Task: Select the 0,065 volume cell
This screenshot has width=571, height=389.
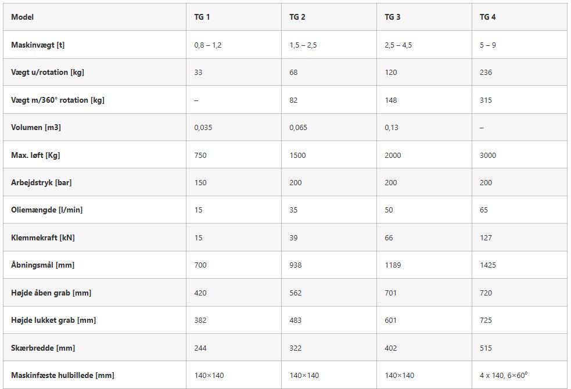Action: pyautogui.click(x=299, y=127)
